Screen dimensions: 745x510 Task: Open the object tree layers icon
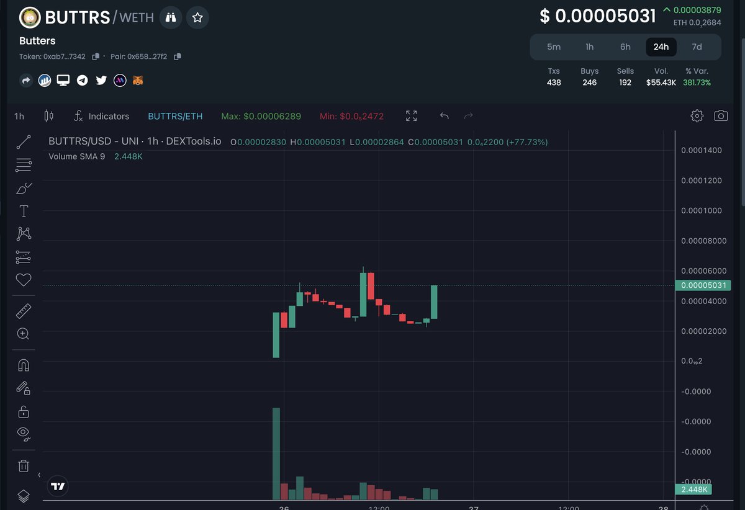tap(24, 496)
